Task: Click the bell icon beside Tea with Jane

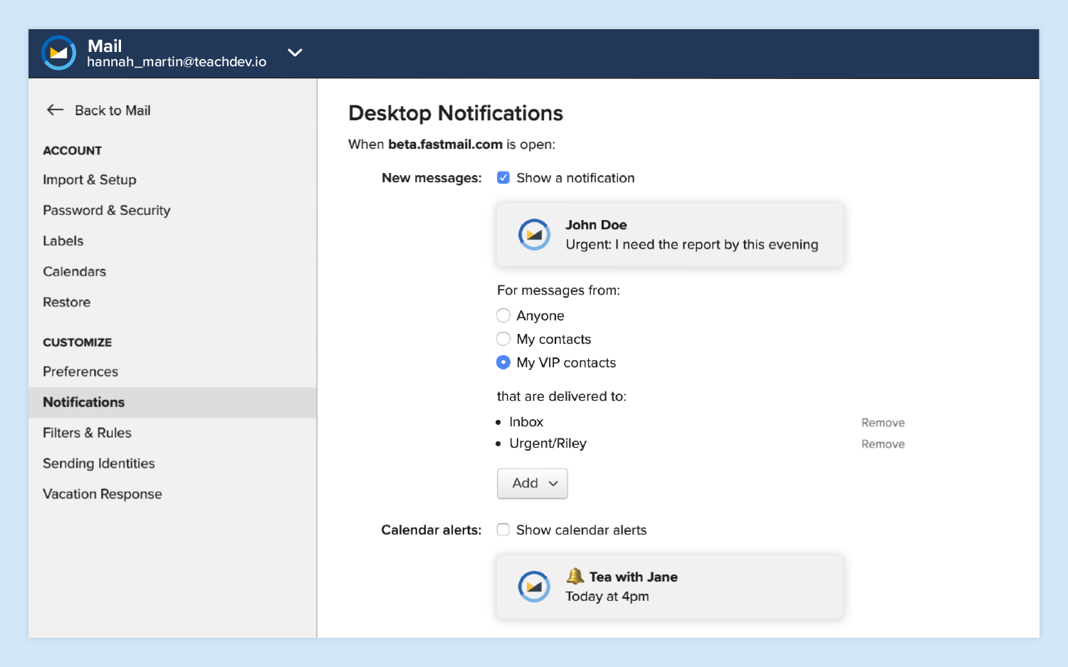Action: tap(575, 576)
